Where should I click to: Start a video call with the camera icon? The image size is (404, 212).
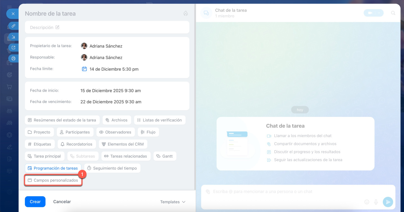point(370,13)
